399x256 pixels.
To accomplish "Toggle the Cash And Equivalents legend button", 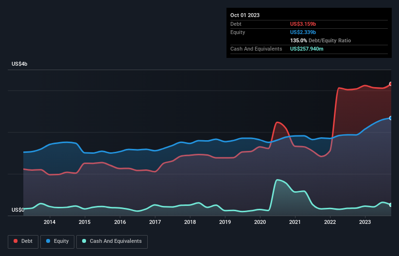I will (x=112, y=241).
